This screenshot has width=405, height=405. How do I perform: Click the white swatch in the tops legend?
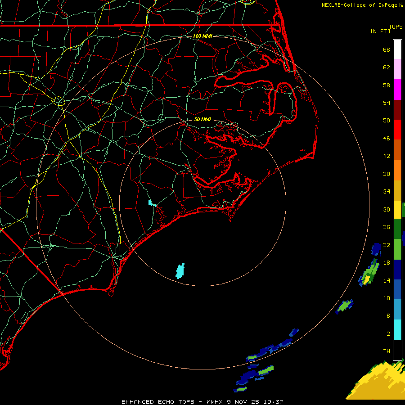pyautogui.click(x=397, y=49)
